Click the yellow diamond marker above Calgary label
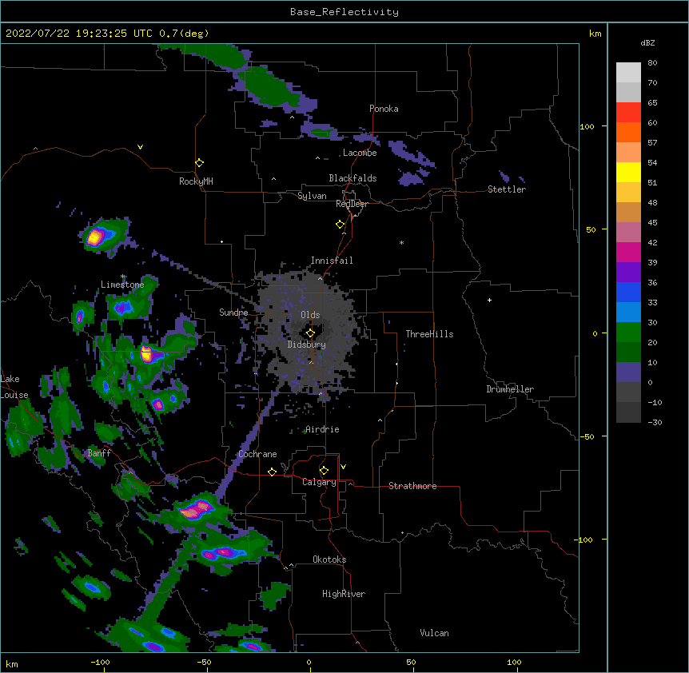This screenshot has width=689, height=673. tap(324, 471)
